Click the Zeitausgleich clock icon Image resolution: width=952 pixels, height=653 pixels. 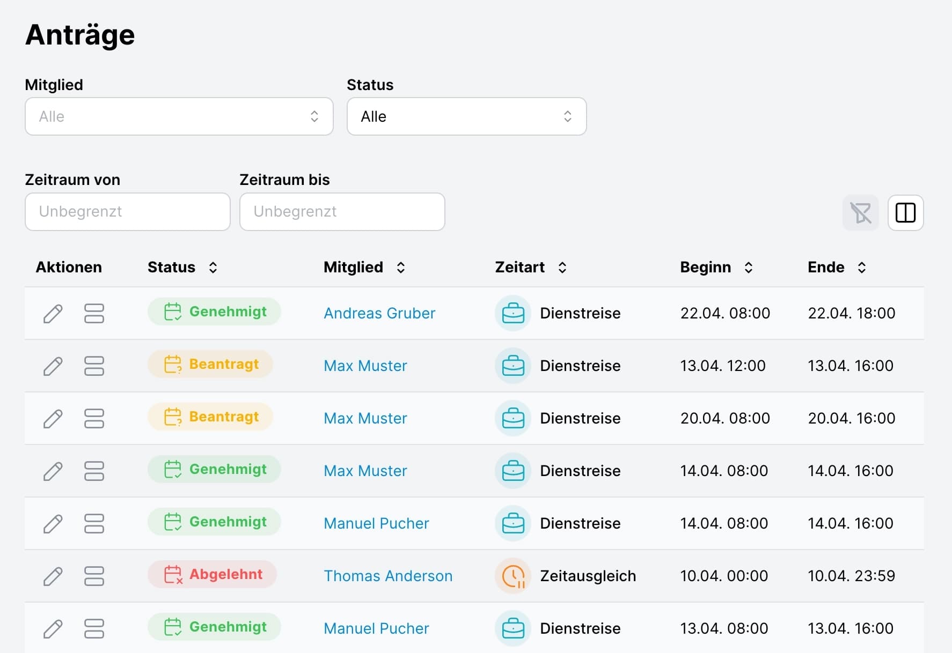point(513,576)
